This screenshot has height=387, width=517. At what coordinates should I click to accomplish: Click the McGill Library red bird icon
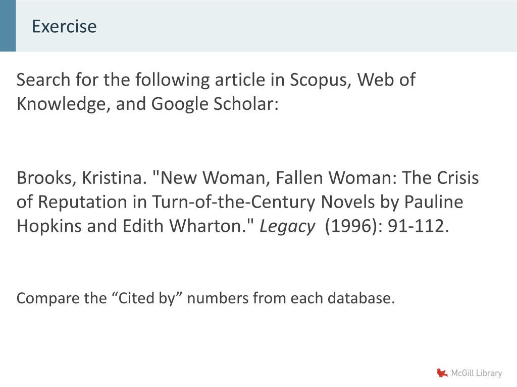click(442, 373)
